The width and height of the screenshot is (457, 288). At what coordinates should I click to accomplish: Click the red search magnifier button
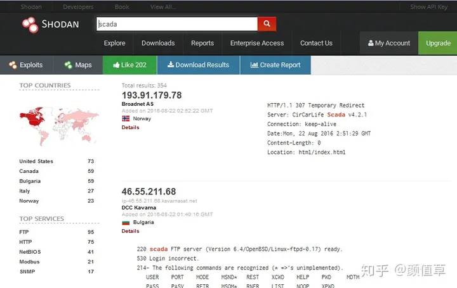click(267, 24)
